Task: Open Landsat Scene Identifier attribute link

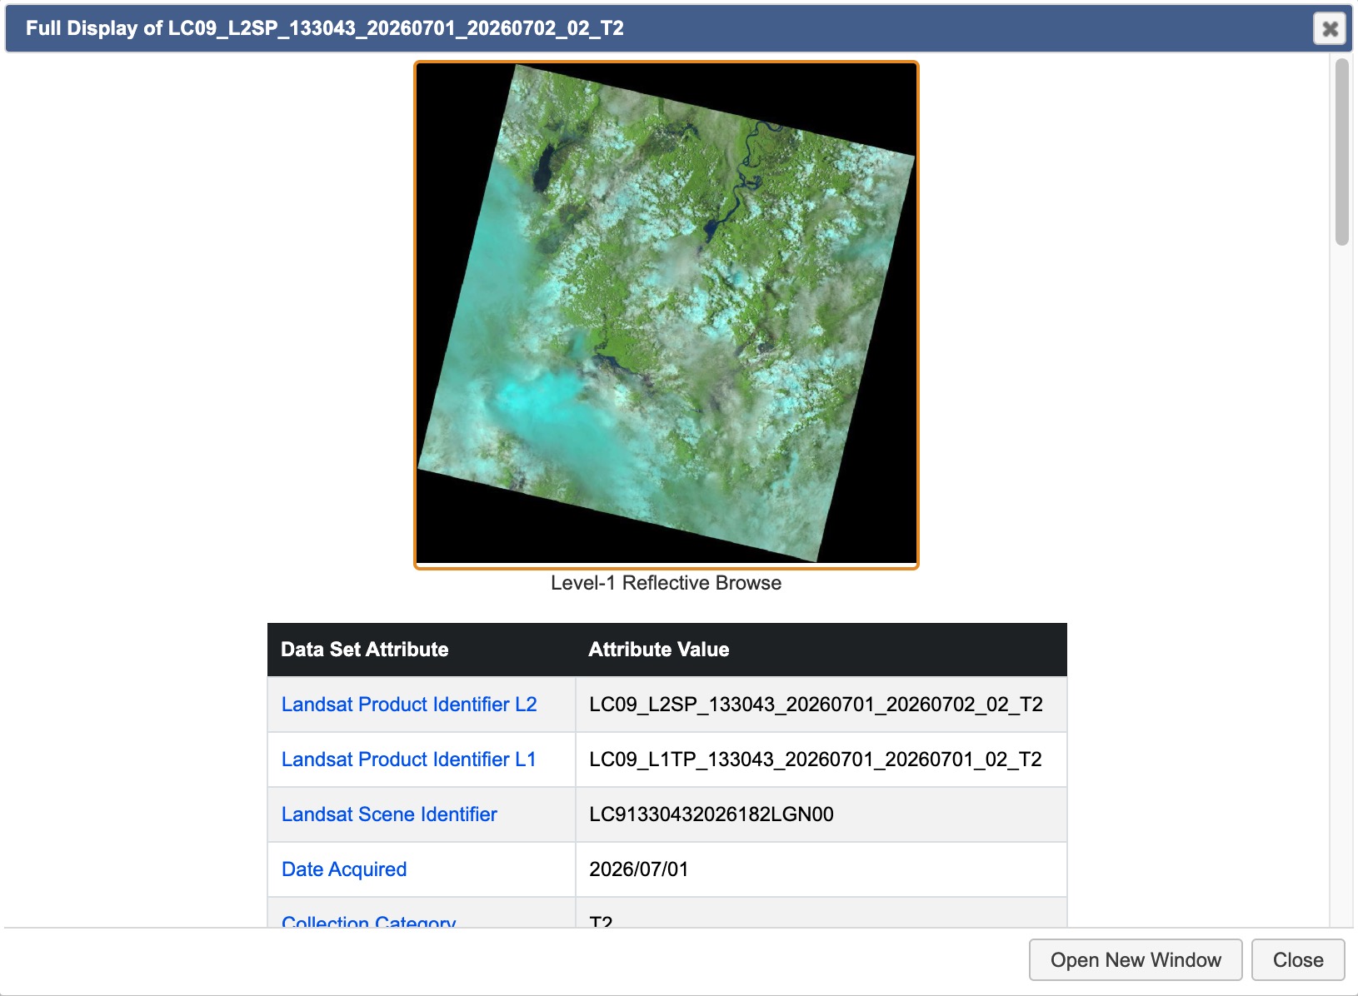Action: (389, 814)
